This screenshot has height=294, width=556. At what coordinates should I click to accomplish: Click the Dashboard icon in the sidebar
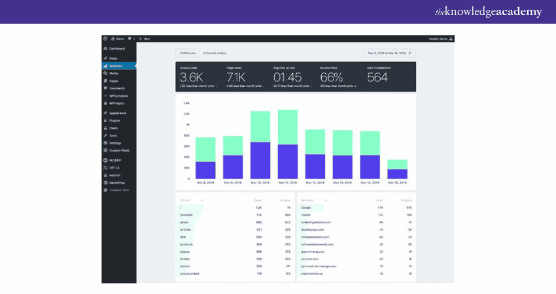(105, 49)
